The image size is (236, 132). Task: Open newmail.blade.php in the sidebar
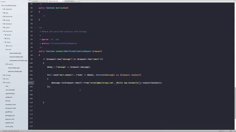coord(16,57)
